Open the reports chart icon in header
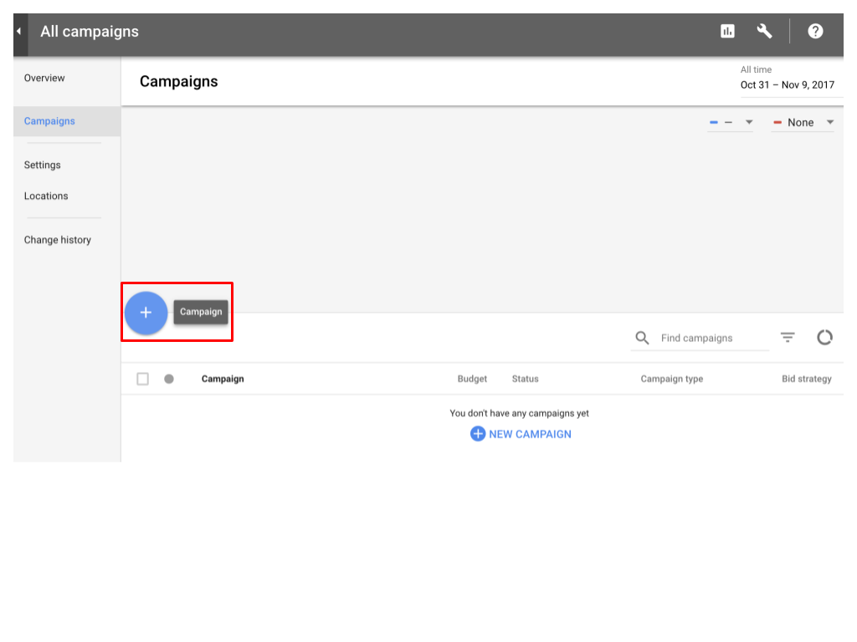857x642 pixels. [727, 31]
